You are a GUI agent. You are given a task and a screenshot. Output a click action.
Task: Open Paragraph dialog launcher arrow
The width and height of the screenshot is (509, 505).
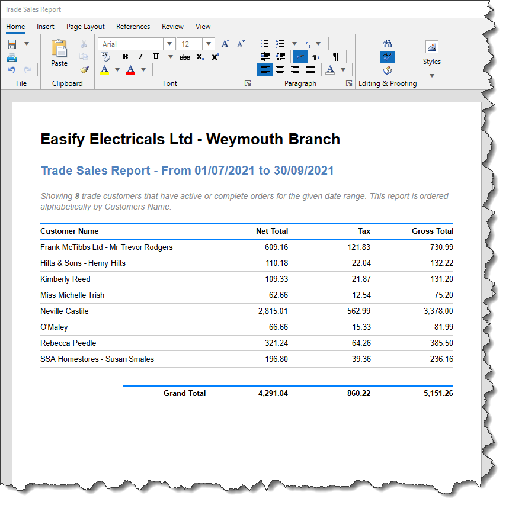click(349, 83)
